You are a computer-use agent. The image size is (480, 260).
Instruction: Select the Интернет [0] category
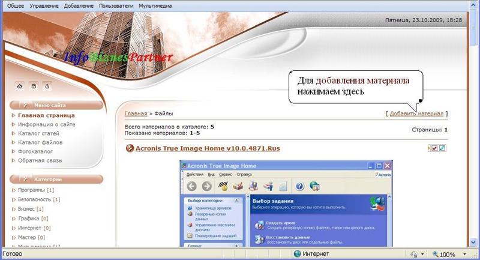pyautogui.click(x=34, y=228)
